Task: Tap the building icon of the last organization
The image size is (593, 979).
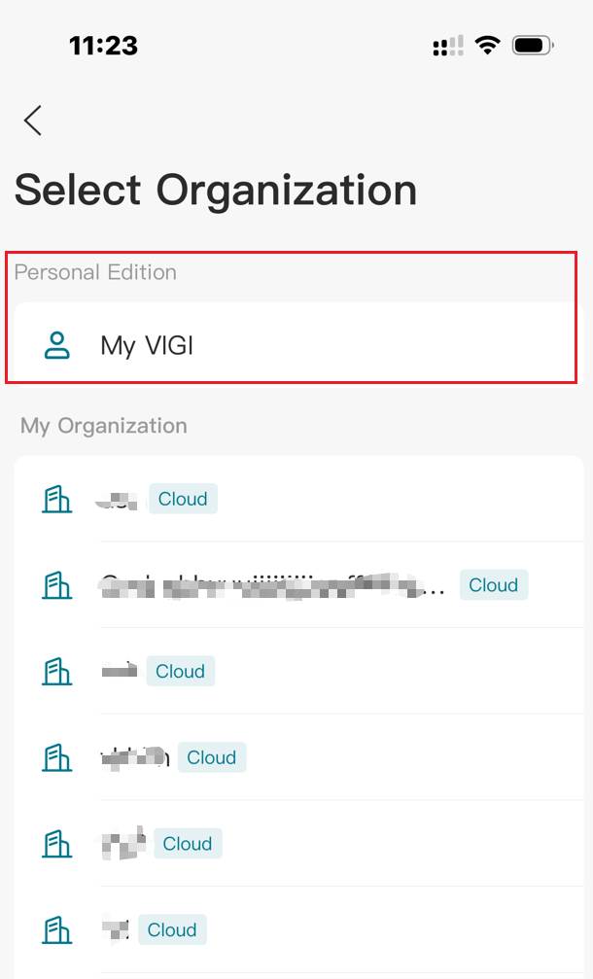Action: tap(56, 929)
